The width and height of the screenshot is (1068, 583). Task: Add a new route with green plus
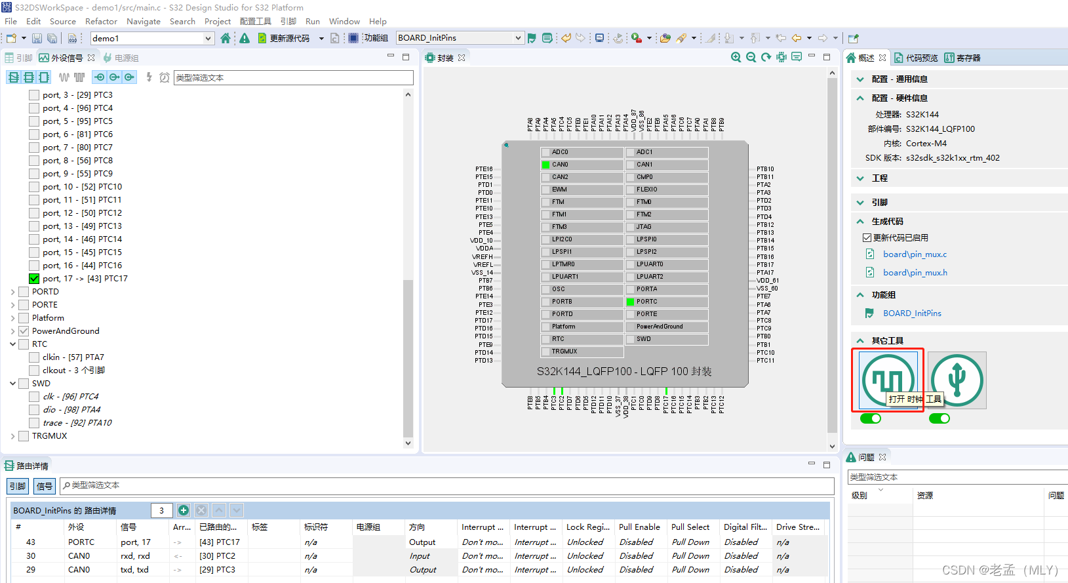[x=184, y=510]
